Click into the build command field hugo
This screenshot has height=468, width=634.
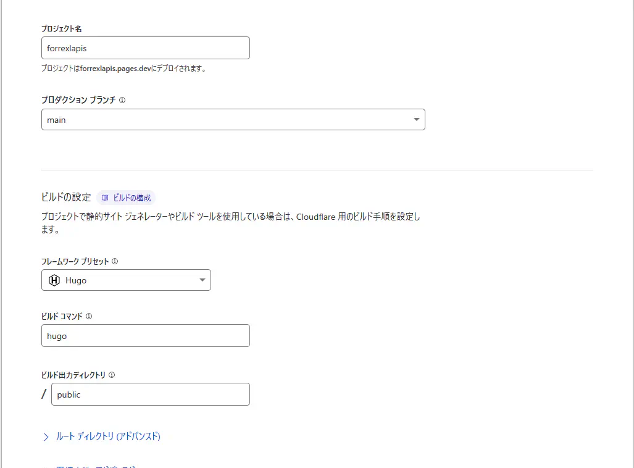point(145,336)
